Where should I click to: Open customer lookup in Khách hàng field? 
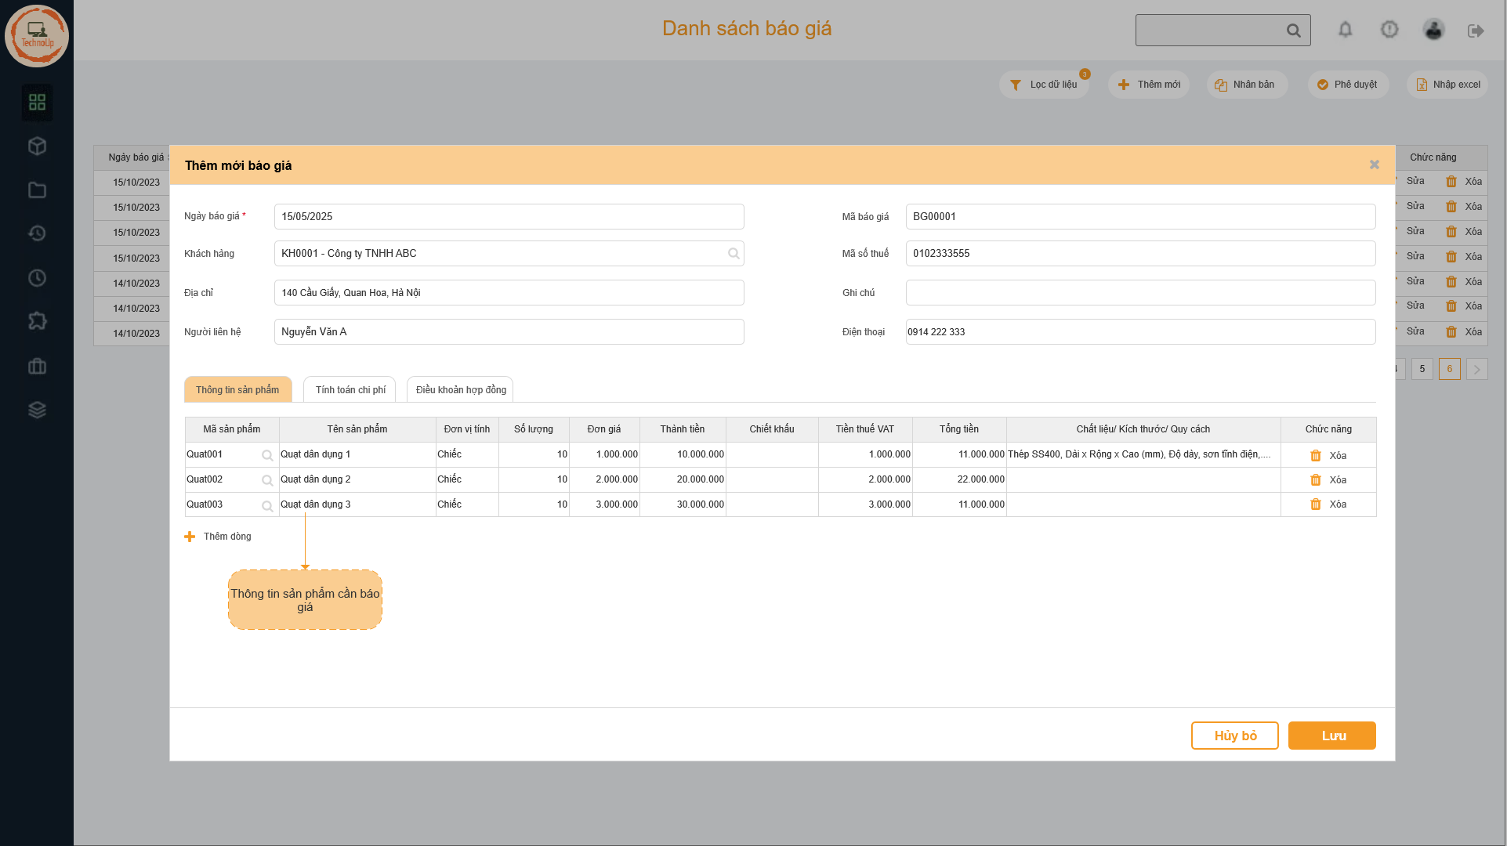click(733, 254)
